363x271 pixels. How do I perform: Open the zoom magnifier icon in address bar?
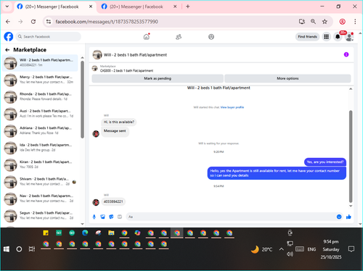coord(313,22)
